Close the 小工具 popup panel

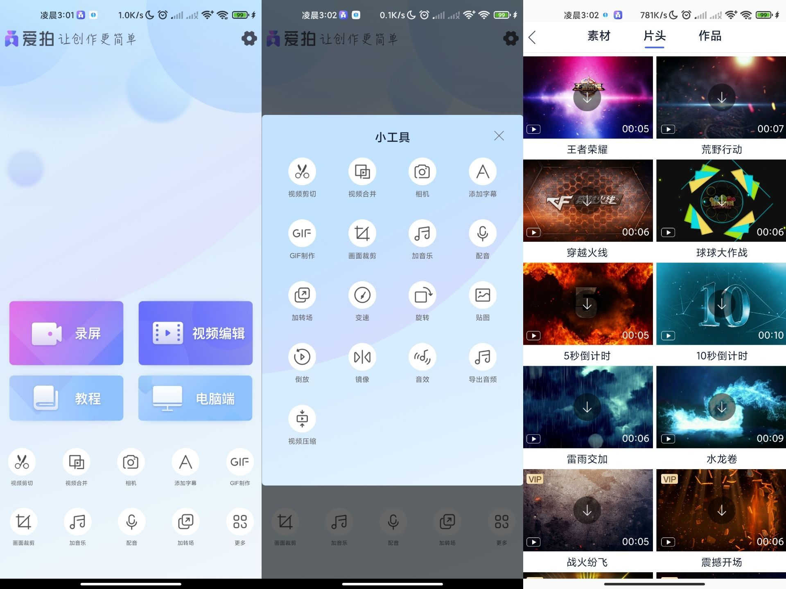click(499, 136)
